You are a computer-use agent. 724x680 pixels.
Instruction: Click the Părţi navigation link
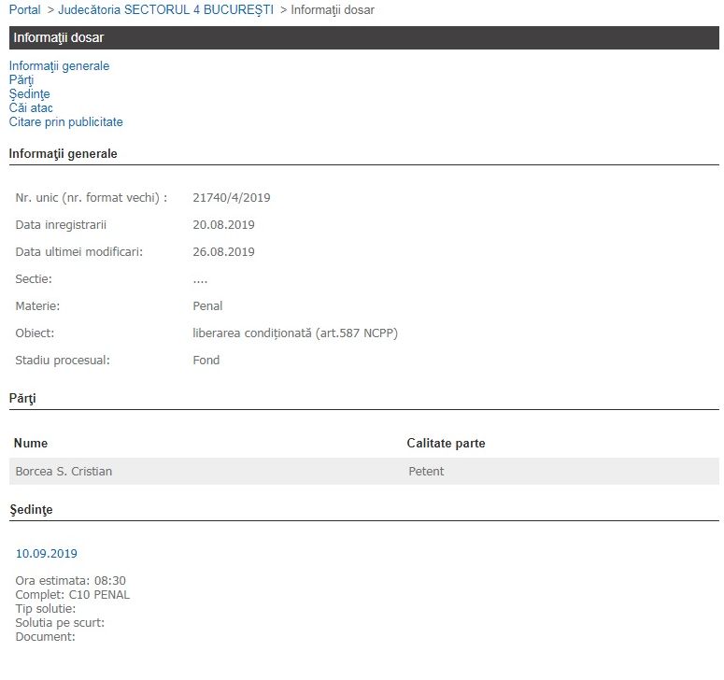[x=21, y=80]
